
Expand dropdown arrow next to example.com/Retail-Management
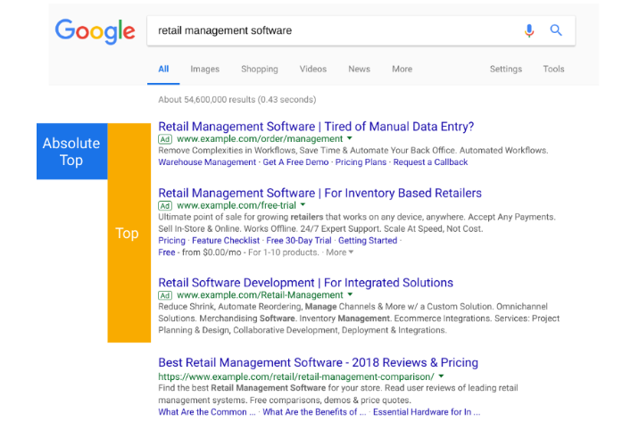pos(350,294)
